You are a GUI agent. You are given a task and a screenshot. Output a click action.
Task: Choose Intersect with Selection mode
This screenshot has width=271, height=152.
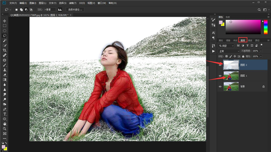click(x=31, y=10)
